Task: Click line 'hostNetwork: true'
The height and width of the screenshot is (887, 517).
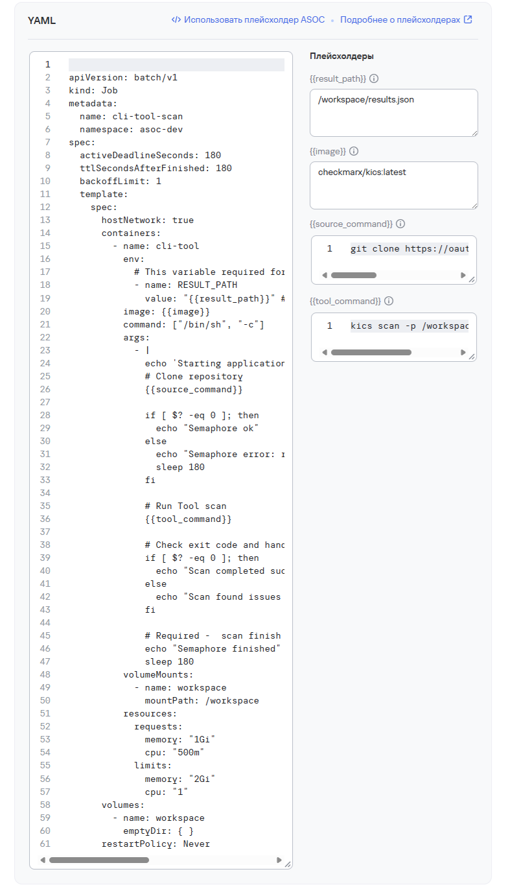Action: tap(148, 220)
